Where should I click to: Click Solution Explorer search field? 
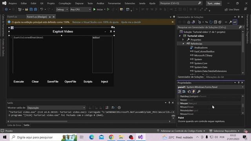(208, 27)
